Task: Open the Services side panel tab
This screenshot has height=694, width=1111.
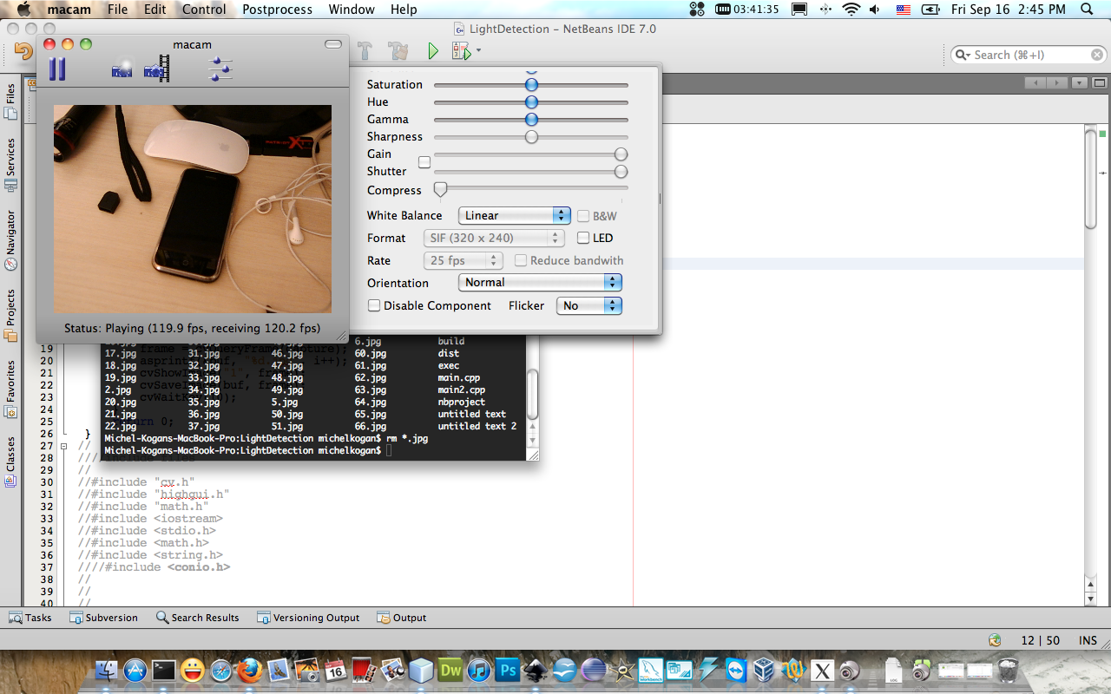Action: click(x=10, y=165)
